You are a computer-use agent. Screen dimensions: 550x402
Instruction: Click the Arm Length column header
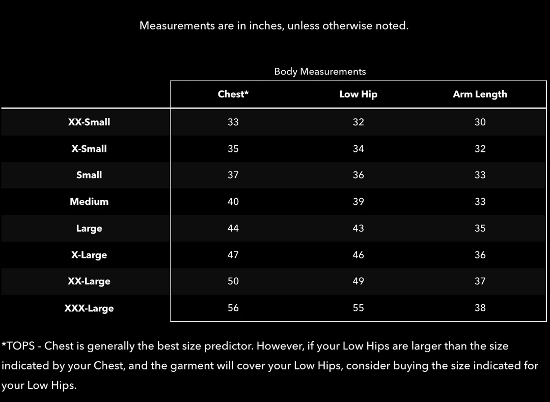coord(480,94)
